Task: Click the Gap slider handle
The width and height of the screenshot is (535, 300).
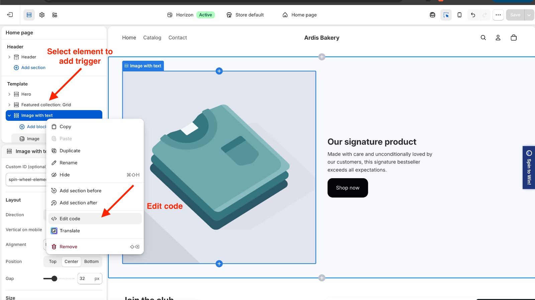Action: click(x=54, y=279)
